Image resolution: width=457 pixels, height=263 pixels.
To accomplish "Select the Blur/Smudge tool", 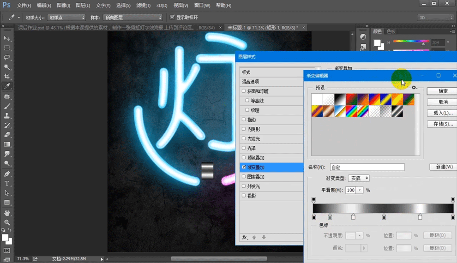I will (7, 154).
